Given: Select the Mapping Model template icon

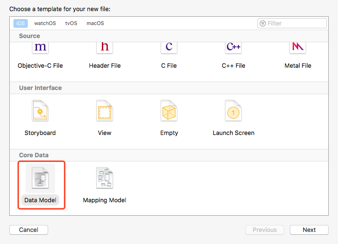Looking at the screenshot, I should 105,178.
